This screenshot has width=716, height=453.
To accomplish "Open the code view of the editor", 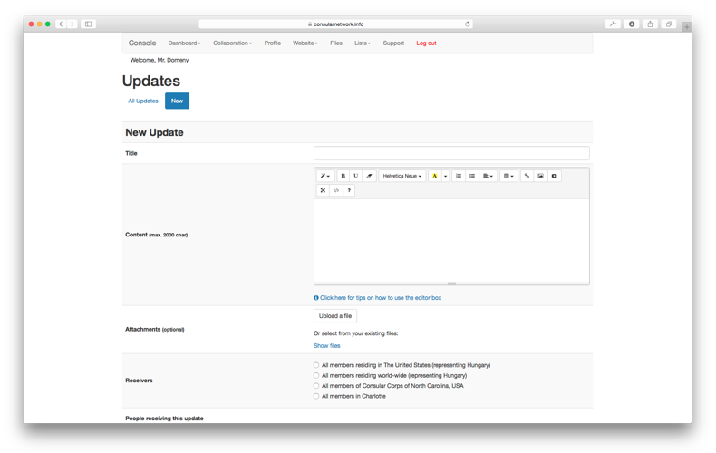I will coord(336,190).
